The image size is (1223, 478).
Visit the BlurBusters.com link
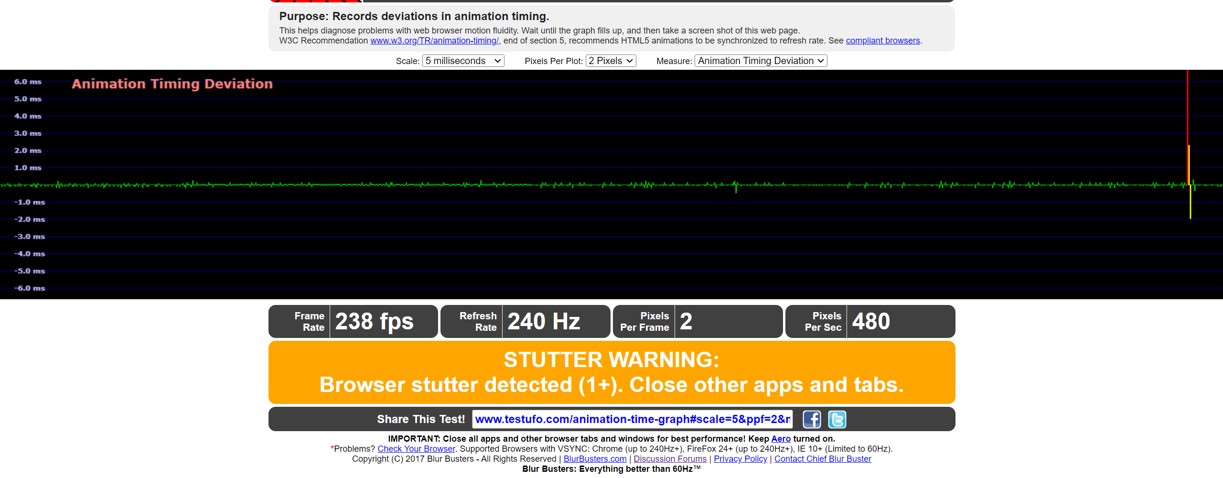pyautogui.click(x=595, y=459)
